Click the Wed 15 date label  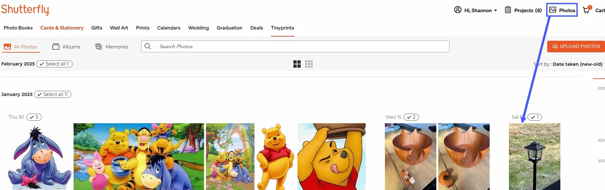(393, 117)
